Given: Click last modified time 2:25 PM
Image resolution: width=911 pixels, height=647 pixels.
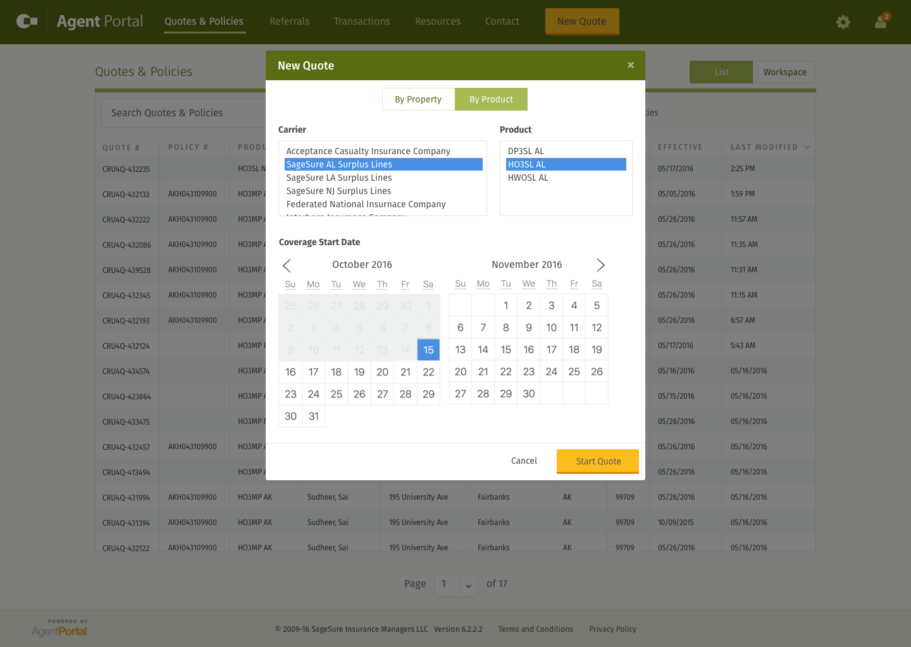Looking at the screenshot, I should [x=743, y=169].
